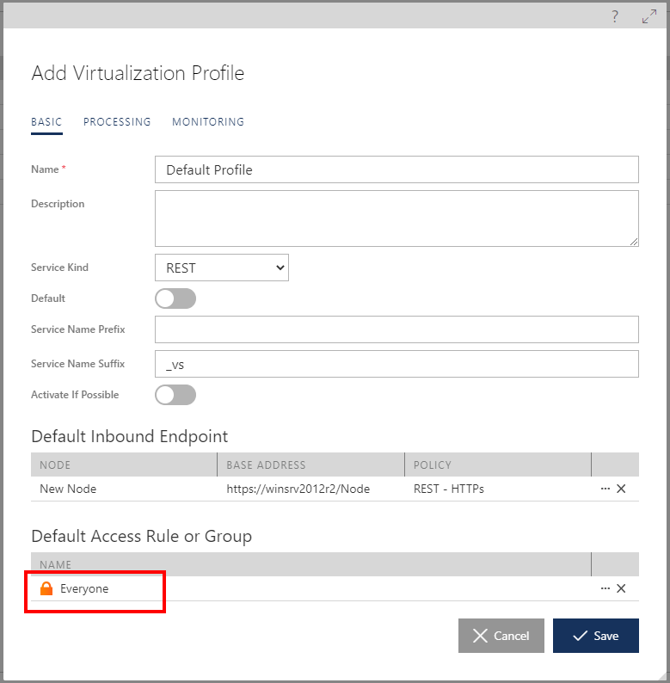Click inside the Description text area
The width and height of the screenshot is (670, 683).
click(x=396, y=218)
